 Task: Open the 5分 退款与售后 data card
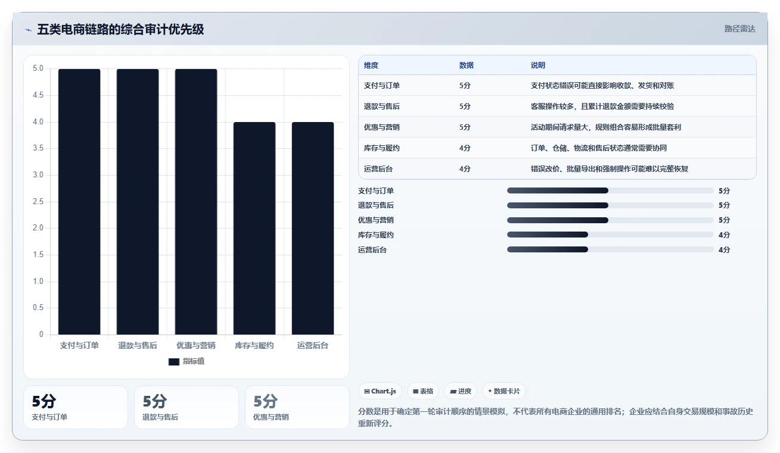tap(187, 407)
